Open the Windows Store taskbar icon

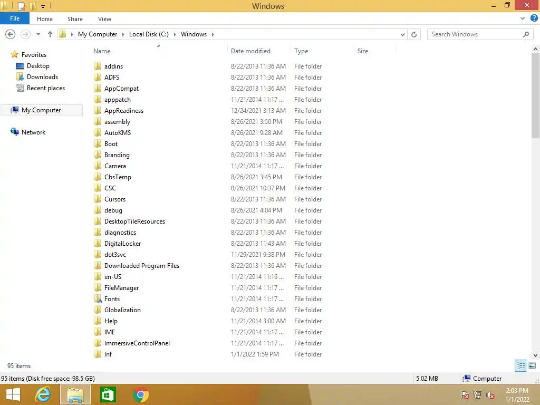(108, 394)
